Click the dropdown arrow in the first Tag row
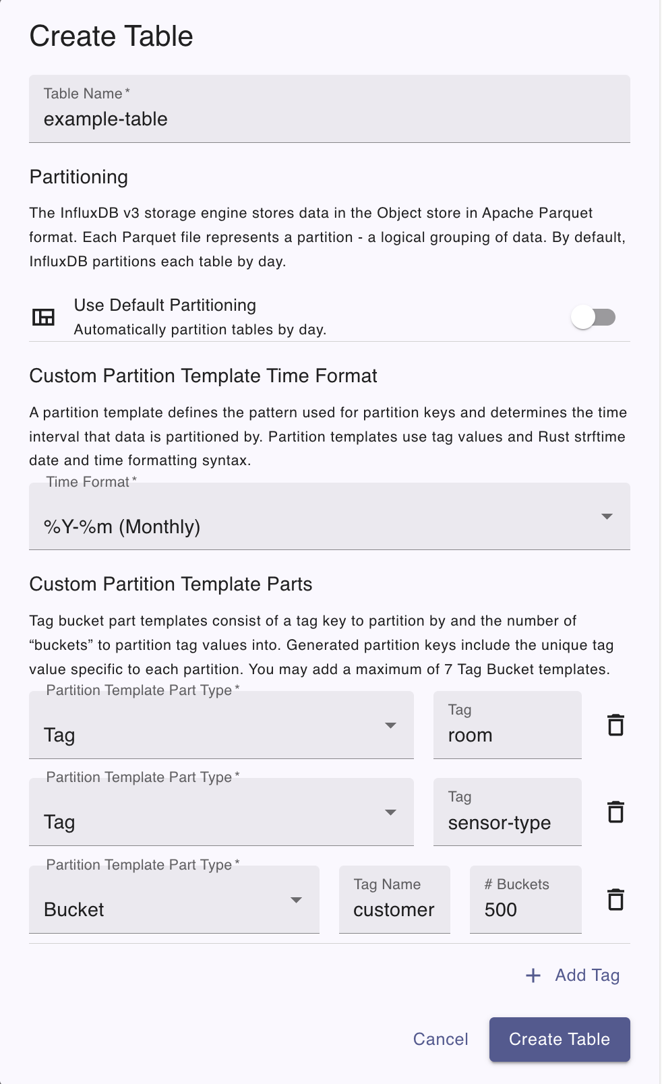 (x=391, y=726)
